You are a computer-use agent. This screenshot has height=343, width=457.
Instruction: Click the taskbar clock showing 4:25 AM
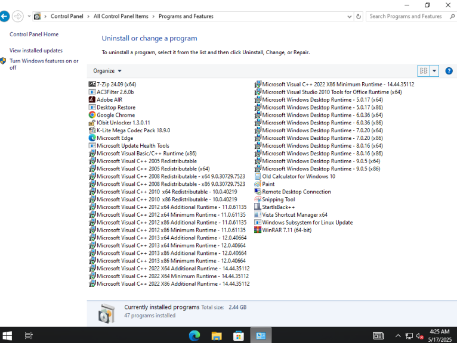point(440,336)
